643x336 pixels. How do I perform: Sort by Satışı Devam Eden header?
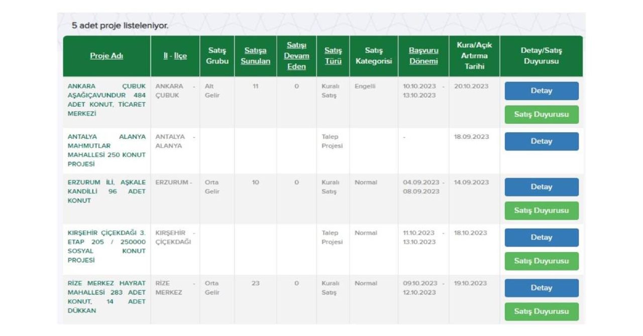click(x=296, y=56)
